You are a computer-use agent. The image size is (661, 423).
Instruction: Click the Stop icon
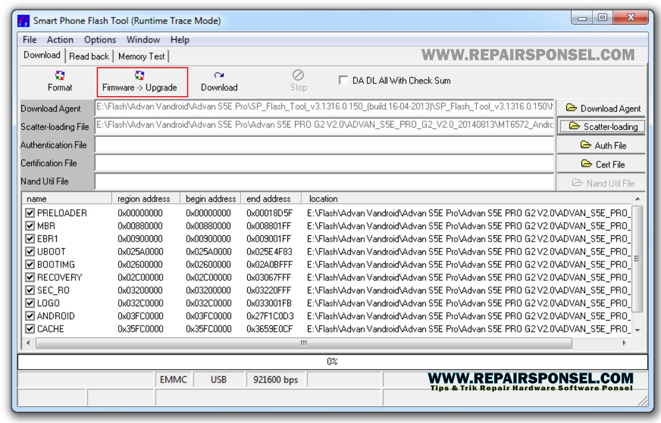(297, 75)
